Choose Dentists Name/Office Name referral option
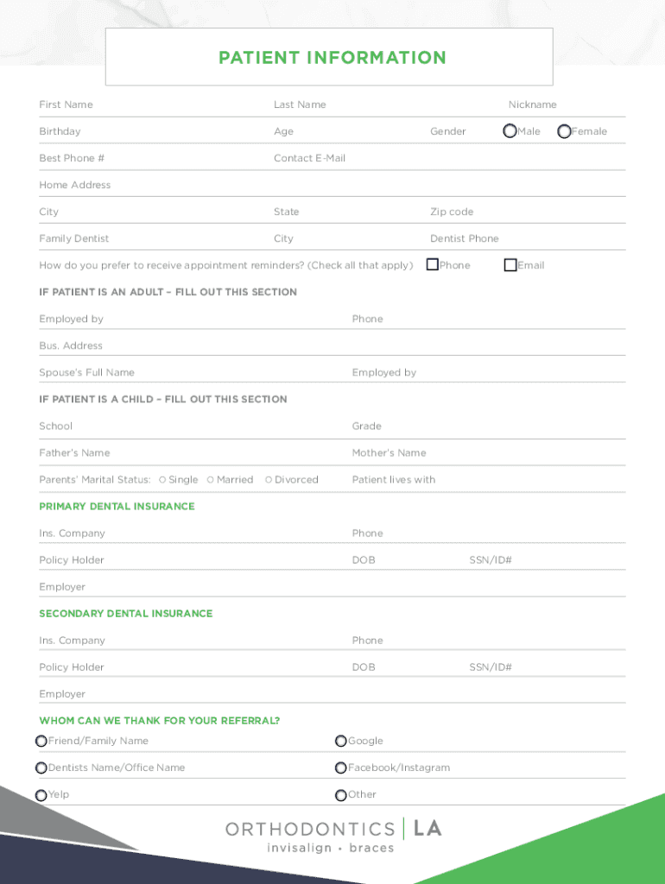Screen dimensions: 665x884 (41, 767)
